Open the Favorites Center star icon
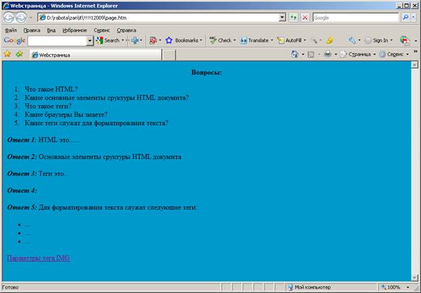Viewport: 421px width, 293px height. [7, 54]
